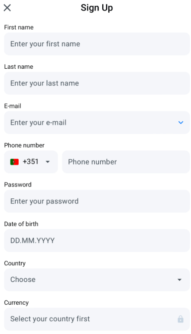
Task: Expand the blue chevron in the e-mail field
Action: click(x=180, y=122)
